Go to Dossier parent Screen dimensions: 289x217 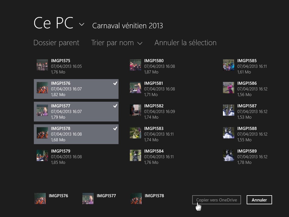[x=56, y=43]
